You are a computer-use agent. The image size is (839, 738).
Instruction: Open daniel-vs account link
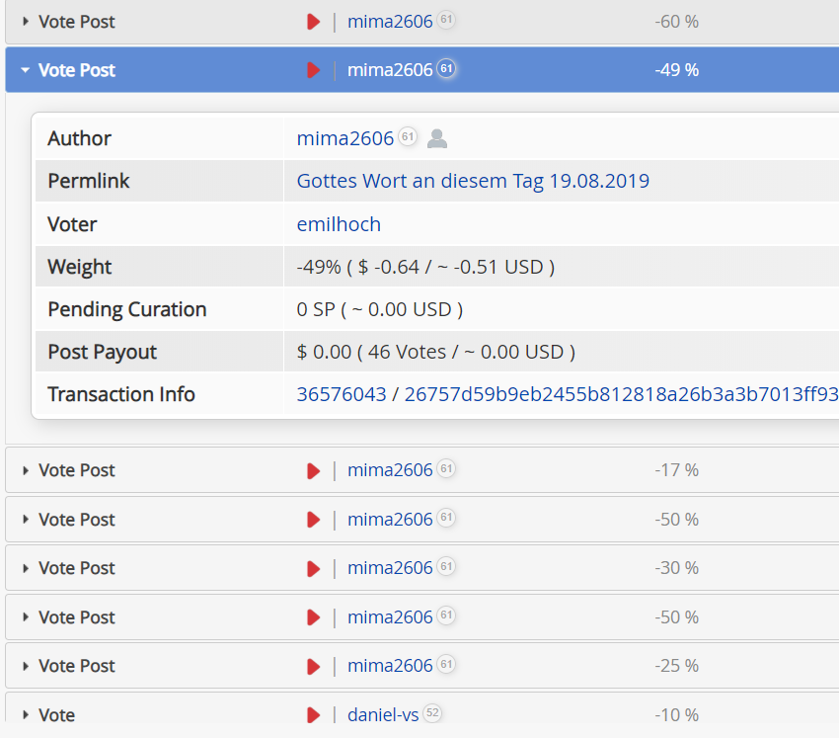click(x=383, y=715)
